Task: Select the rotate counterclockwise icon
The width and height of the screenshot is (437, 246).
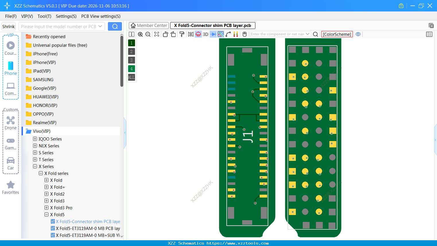Action: [x=165, y=34]
